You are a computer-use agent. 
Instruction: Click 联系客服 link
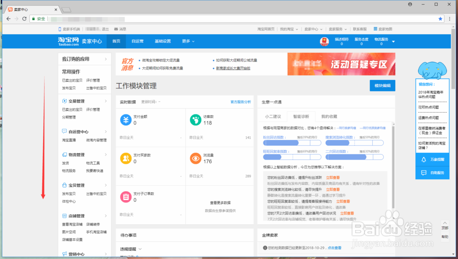(360, 29)
